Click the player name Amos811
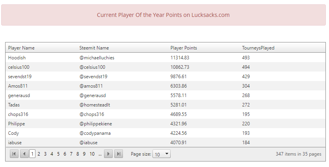 (18, 86)
